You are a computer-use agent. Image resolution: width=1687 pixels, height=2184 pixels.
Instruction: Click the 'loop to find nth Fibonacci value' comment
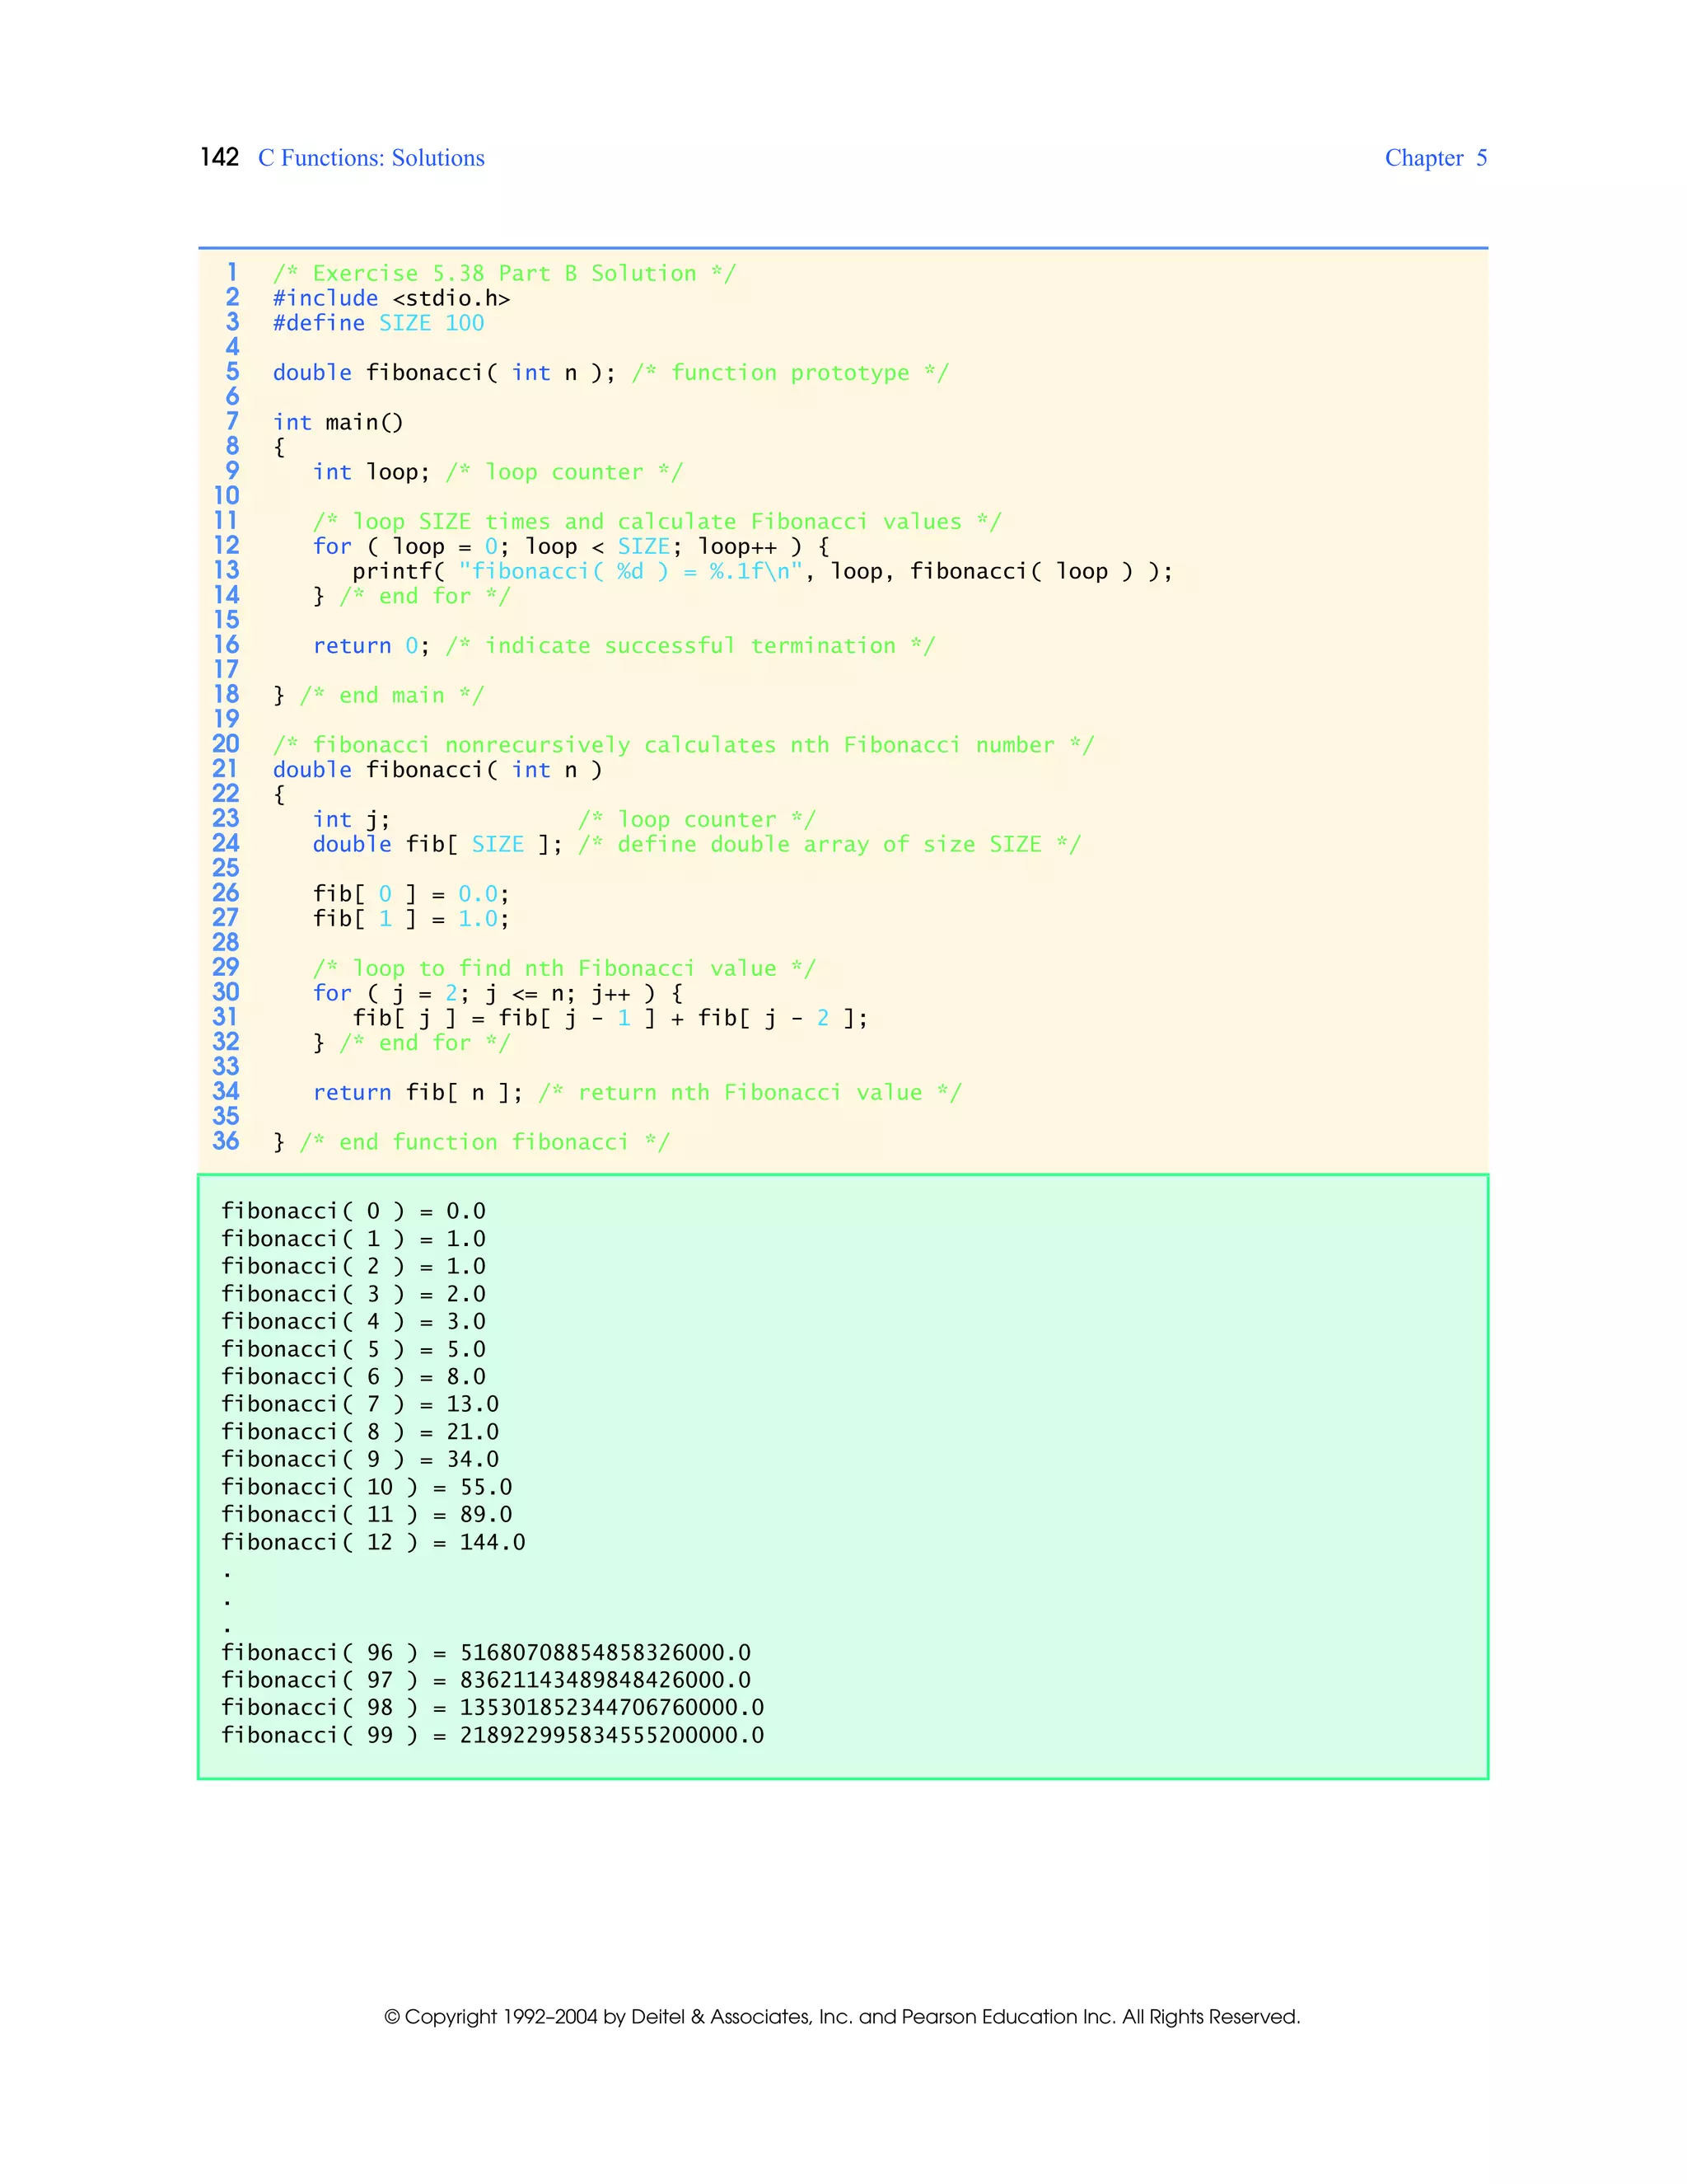[564, 968]
